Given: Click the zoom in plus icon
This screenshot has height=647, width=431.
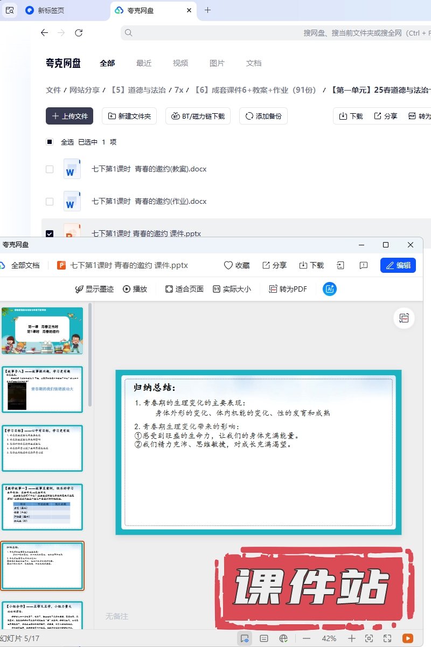Looking at the screenshot, I should (x=352, y=638).
